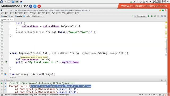Screen dimensions: 170x96
Task: Hide the Run tool window
Action: [x=165, y=80]
